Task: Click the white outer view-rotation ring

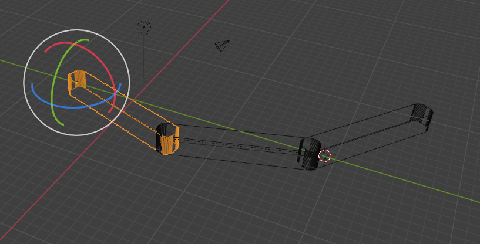Action: (76, 30)
